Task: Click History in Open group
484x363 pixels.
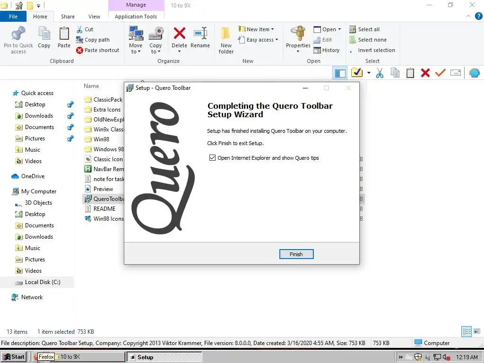Action: click(327, 50)
